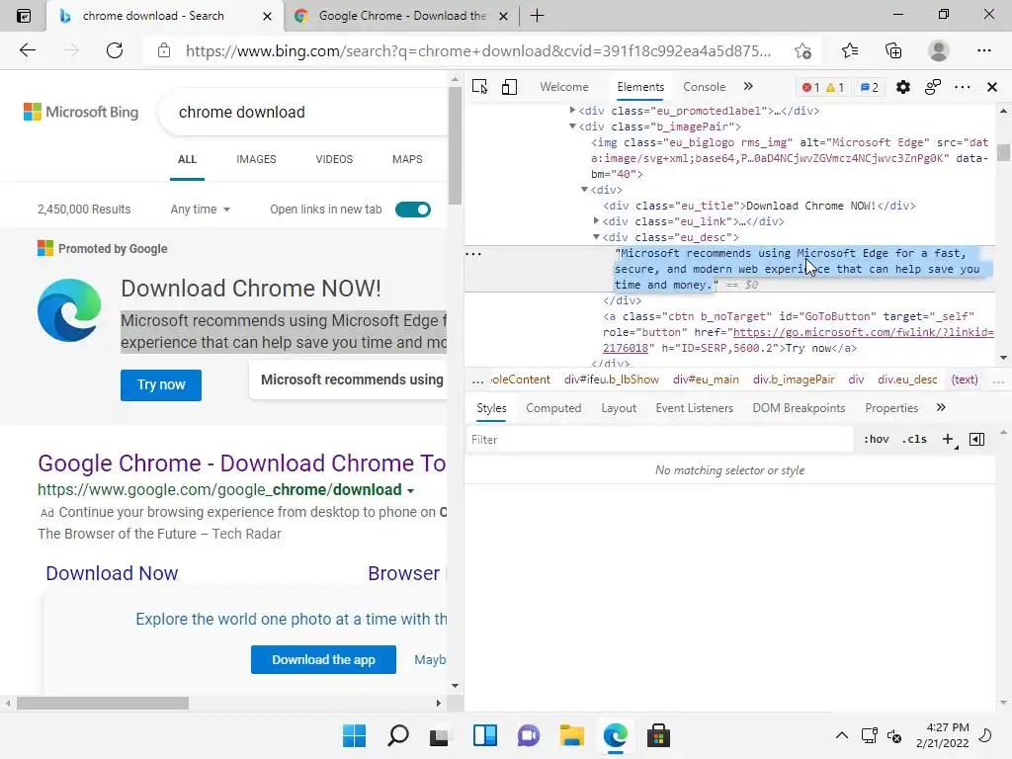Open the Windows Start menu

(355, 735)
